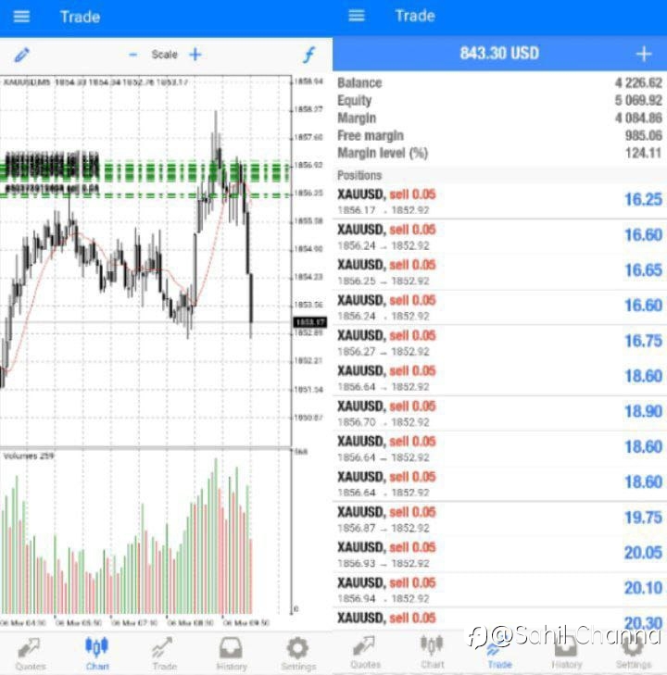This screenshot has height=675, width=667.
Task: Select XAUUSD sell position with profit 16.75
Action: pos(500,343)
